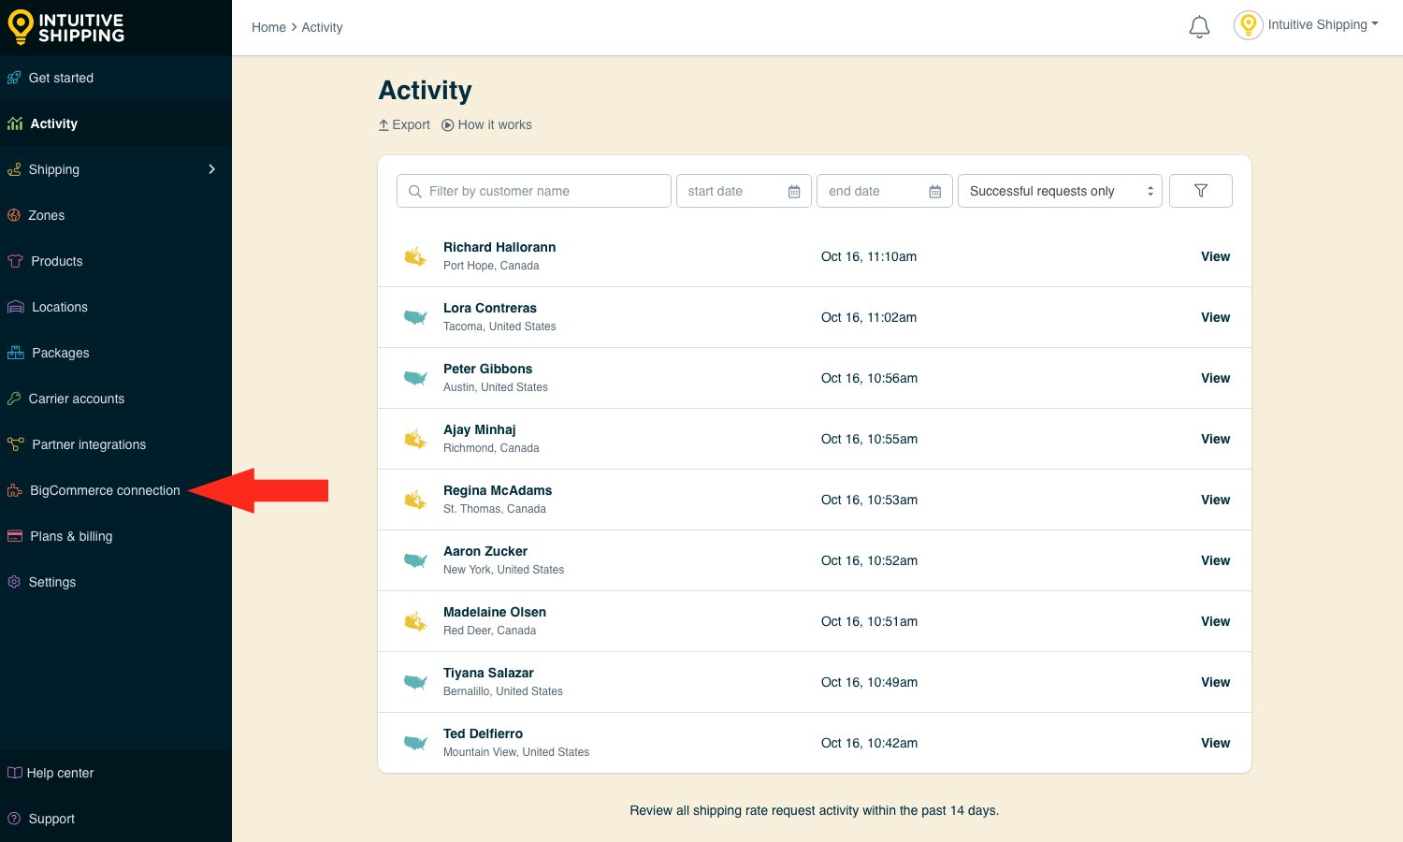Open the end date calendar icon
This screenshot has width=1403, height=842.
coord(934,192)
